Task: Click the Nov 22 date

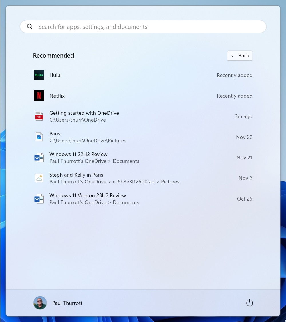Action: tap(244, 137)
